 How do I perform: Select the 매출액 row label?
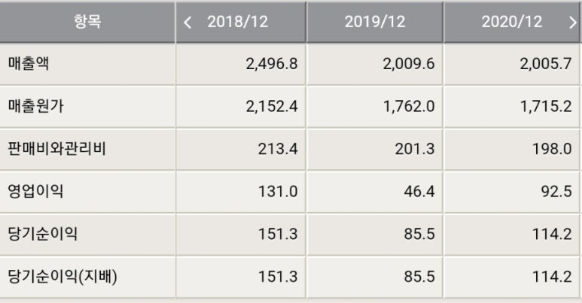click(x=29, y=64)
